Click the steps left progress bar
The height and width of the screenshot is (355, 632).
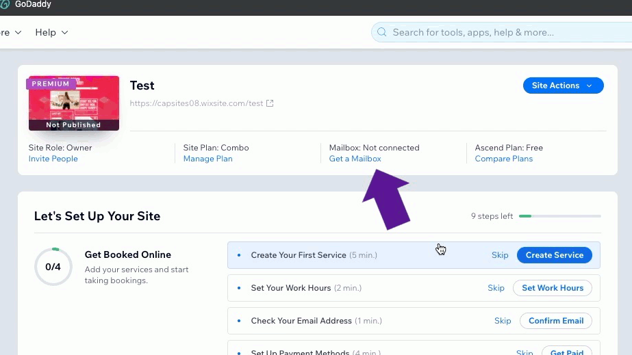click(560, 216)
